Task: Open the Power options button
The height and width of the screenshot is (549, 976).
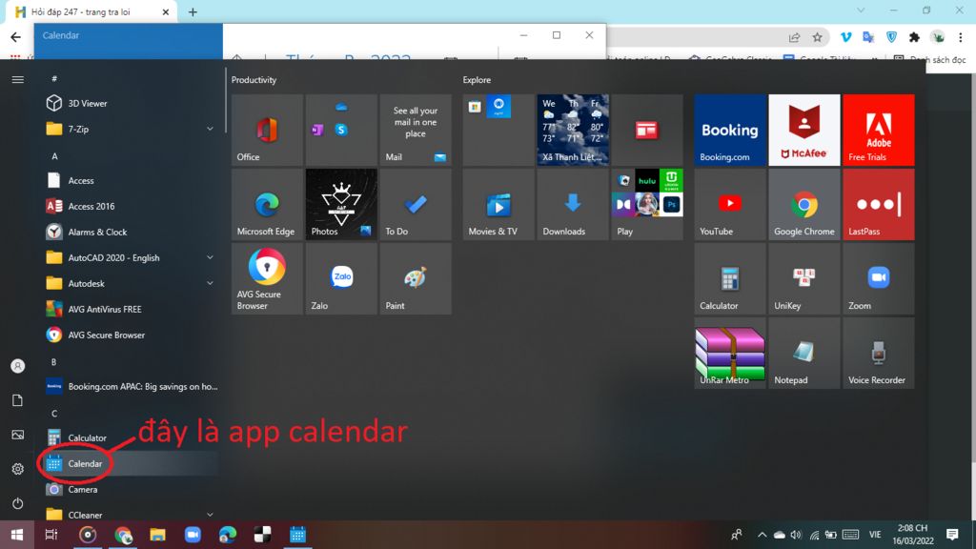Action: (x=17, y=503)
